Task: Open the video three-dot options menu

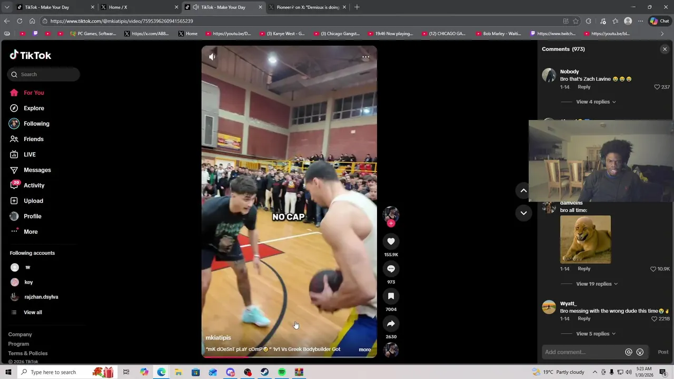Action: click(x=365, y=57)
